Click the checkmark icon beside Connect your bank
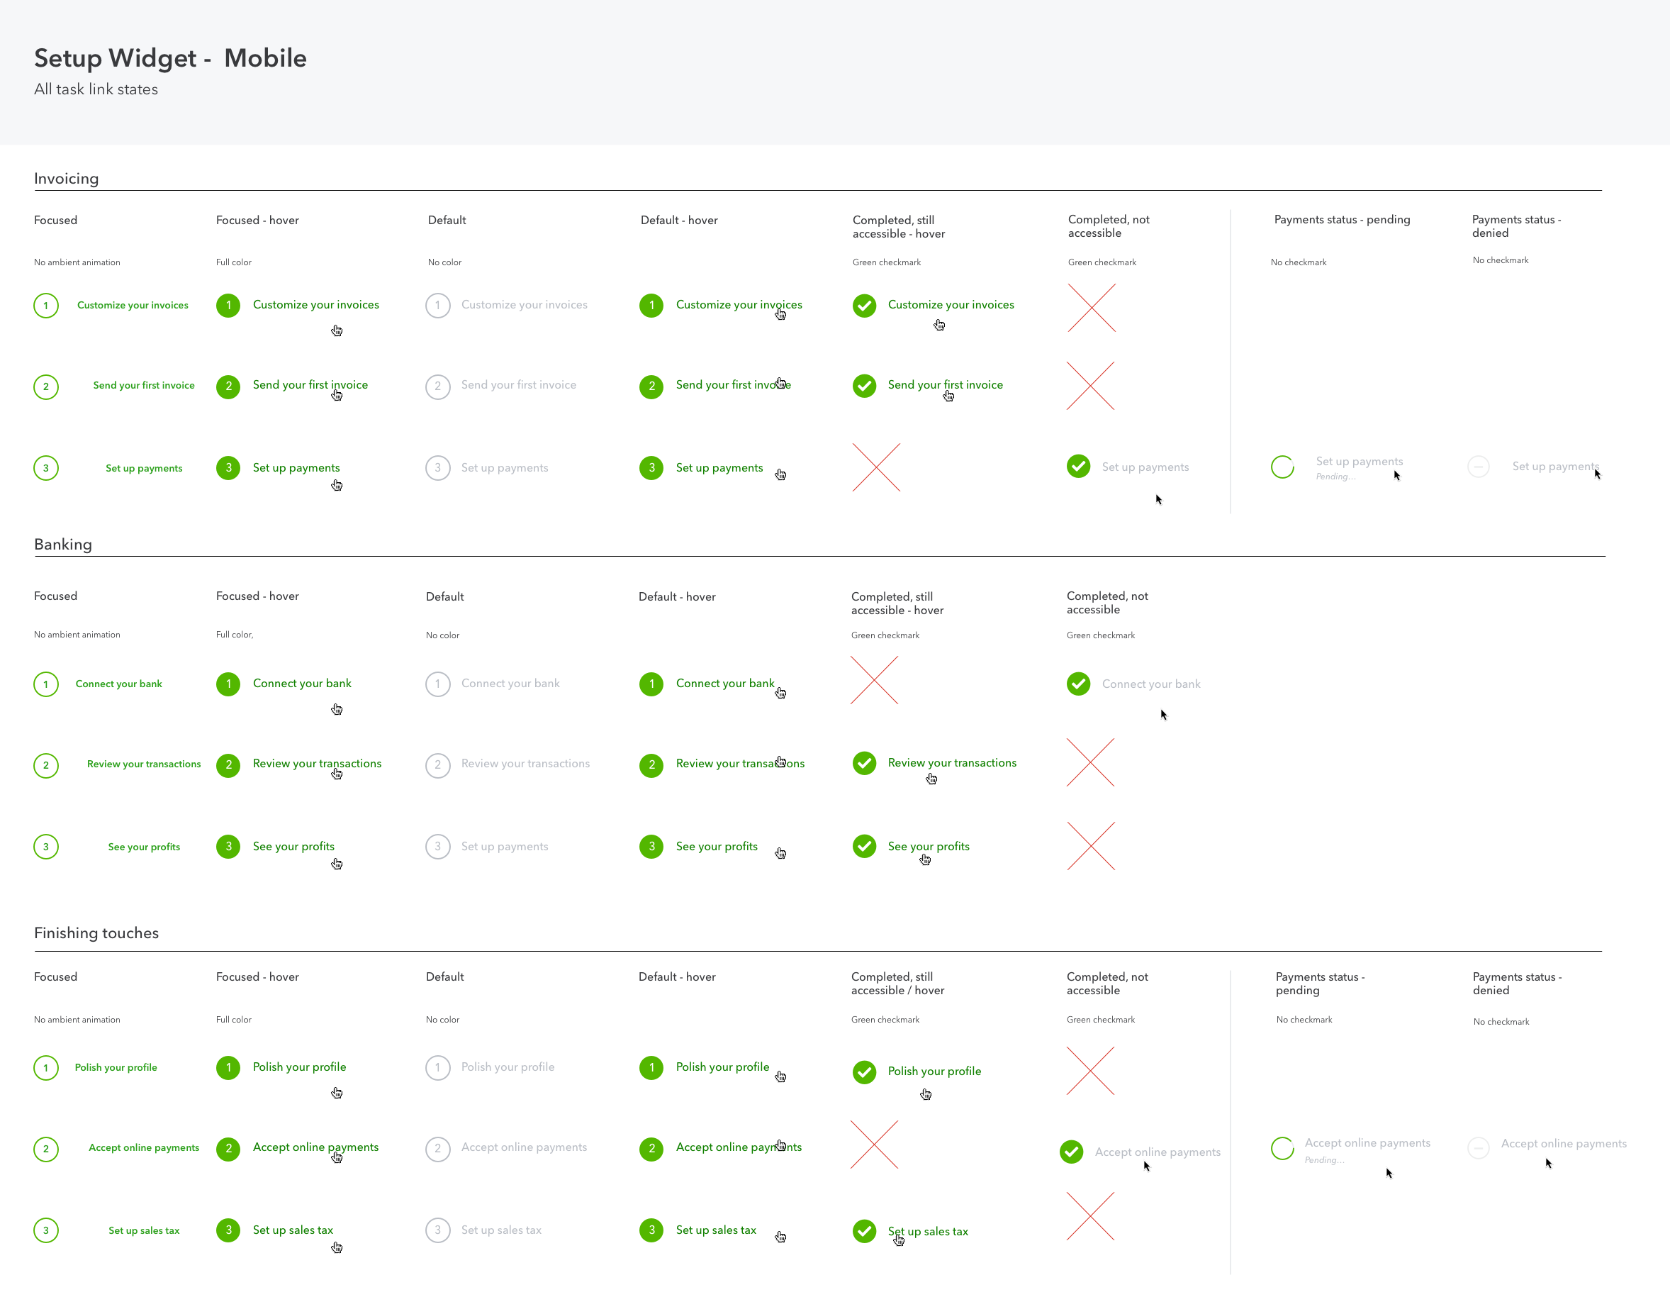 tap(1078, 684)
